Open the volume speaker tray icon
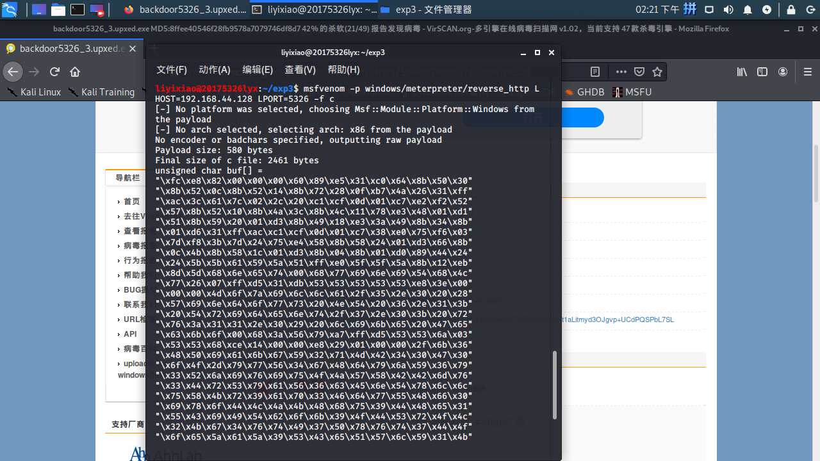Viewport: 820px width, 461px height. click(728, 10)
